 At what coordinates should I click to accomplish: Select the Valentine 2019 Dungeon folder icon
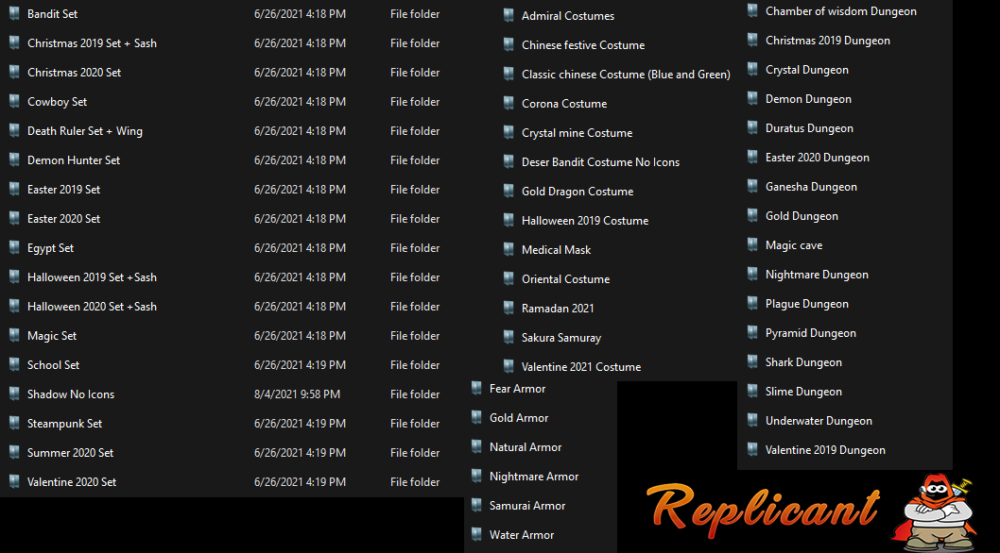[x=752, y=450]
